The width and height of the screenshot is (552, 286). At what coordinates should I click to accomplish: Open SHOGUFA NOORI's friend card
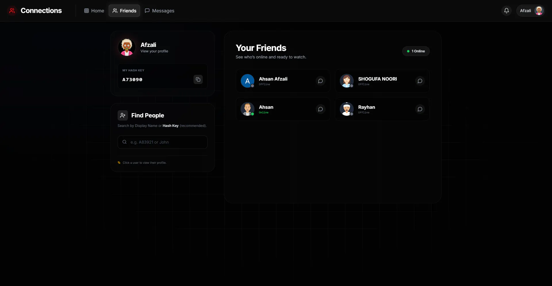(382, 81)
